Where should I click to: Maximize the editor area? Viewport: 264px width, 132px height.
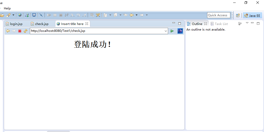pos(180,23)
